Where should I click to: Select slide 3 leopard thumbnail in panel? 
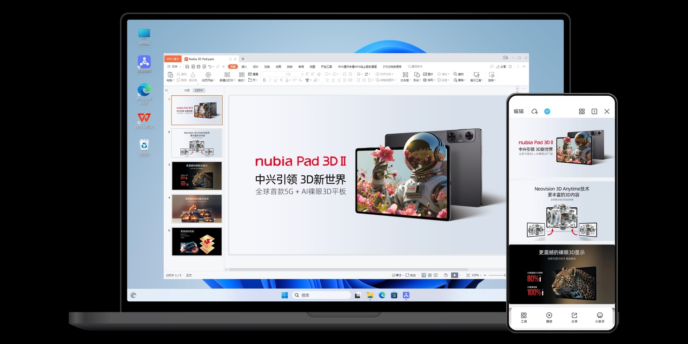[197, 176]
